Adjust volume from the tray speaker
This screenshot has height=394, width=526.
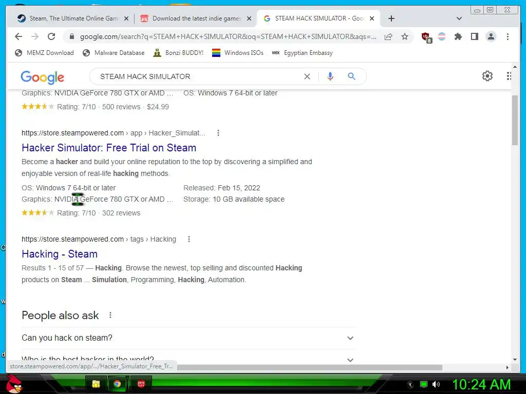tap(436, 384)
